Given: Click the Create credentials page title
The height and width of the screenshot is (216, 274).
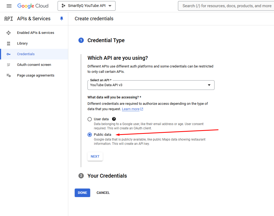Looking at the screenshot, I should coord(94,19).
